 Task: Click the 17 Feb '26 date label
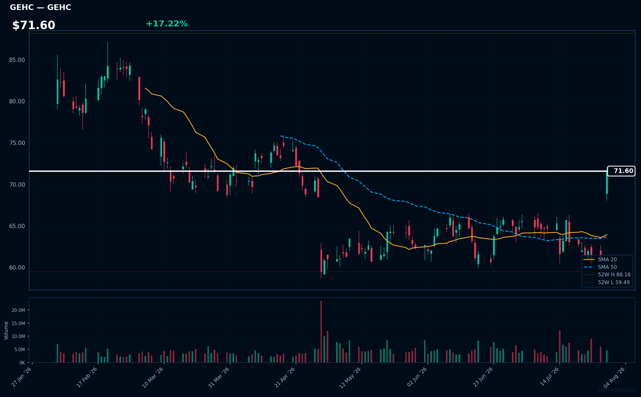coord(87,377)
